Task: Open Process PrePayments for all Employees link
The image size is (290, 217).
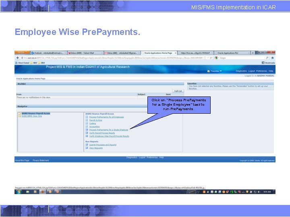Action: coord(106,117)
